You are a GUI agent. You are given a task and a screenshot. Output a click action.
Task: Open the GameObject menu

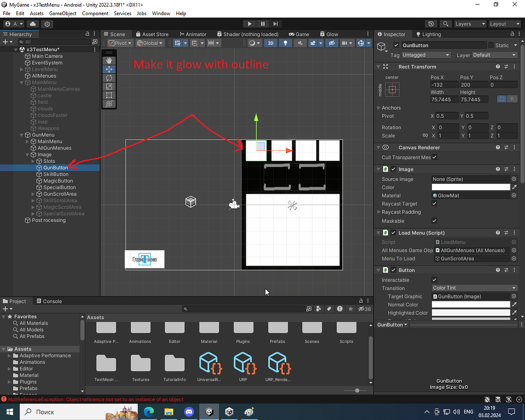[62, 13]
